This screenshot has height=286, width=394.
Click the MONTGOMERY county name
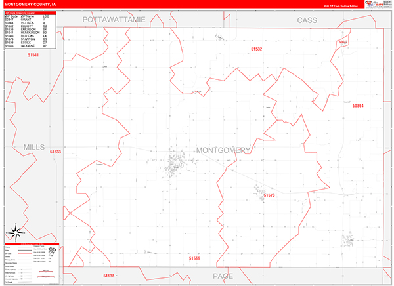coord(223,150)
